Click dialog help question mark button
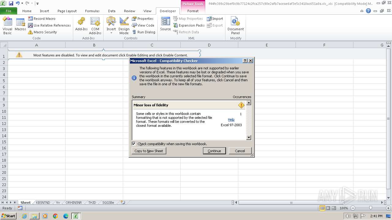Screen dimensions: 392x220 tap(245, 61)
